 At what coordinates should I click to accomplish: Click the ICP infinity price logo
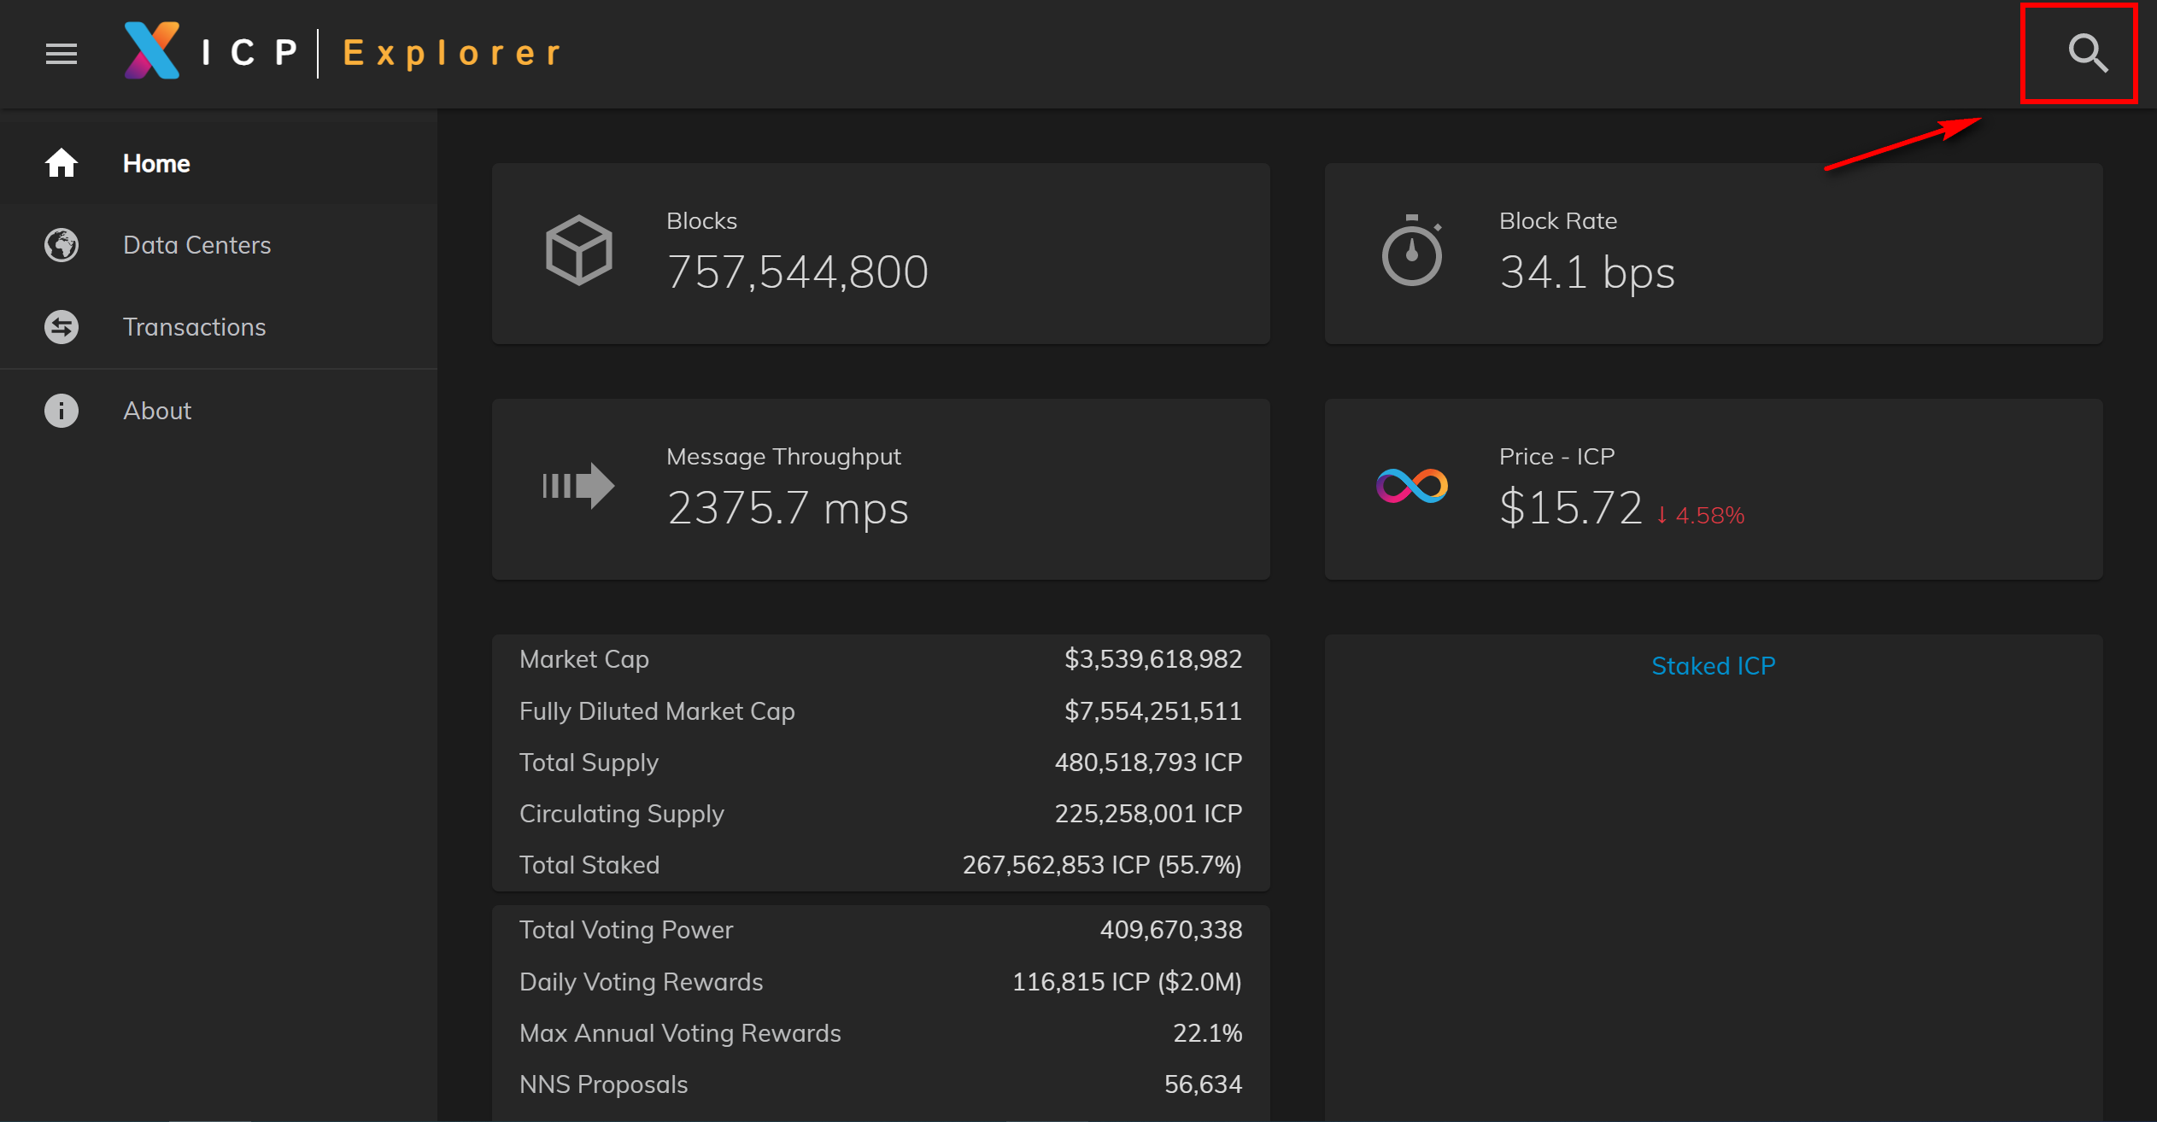pyautogui.click(x=1411, y=486)
